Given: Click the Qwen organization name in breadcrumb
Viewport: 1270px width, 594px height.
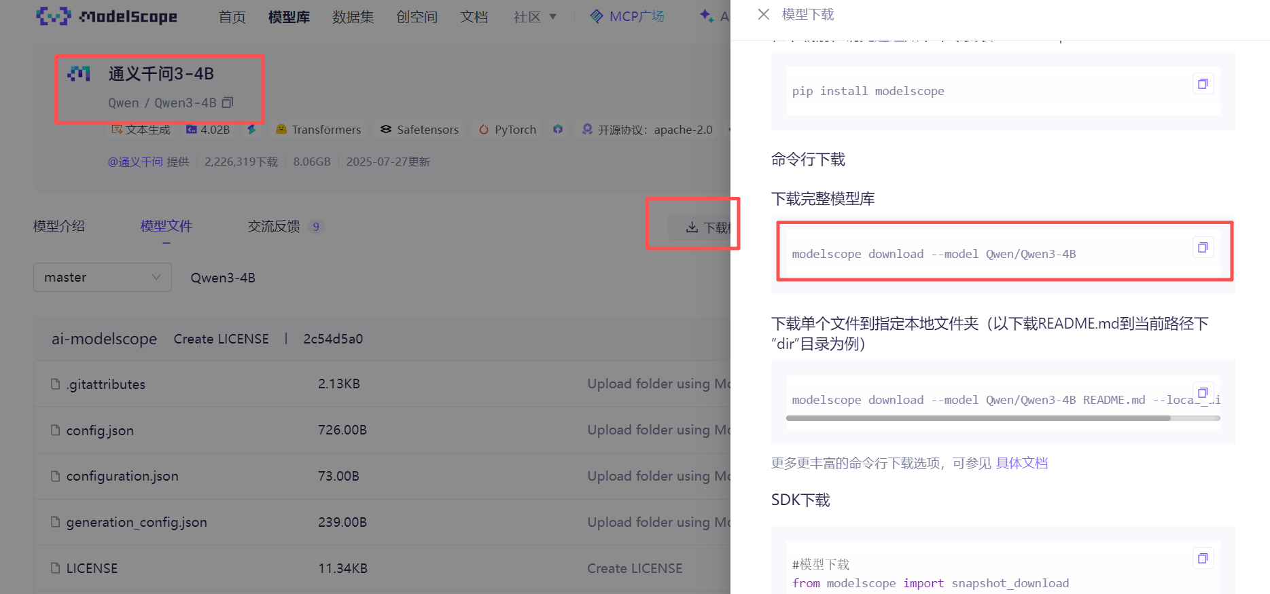Looking at the screenshot, I should [124, 103].
